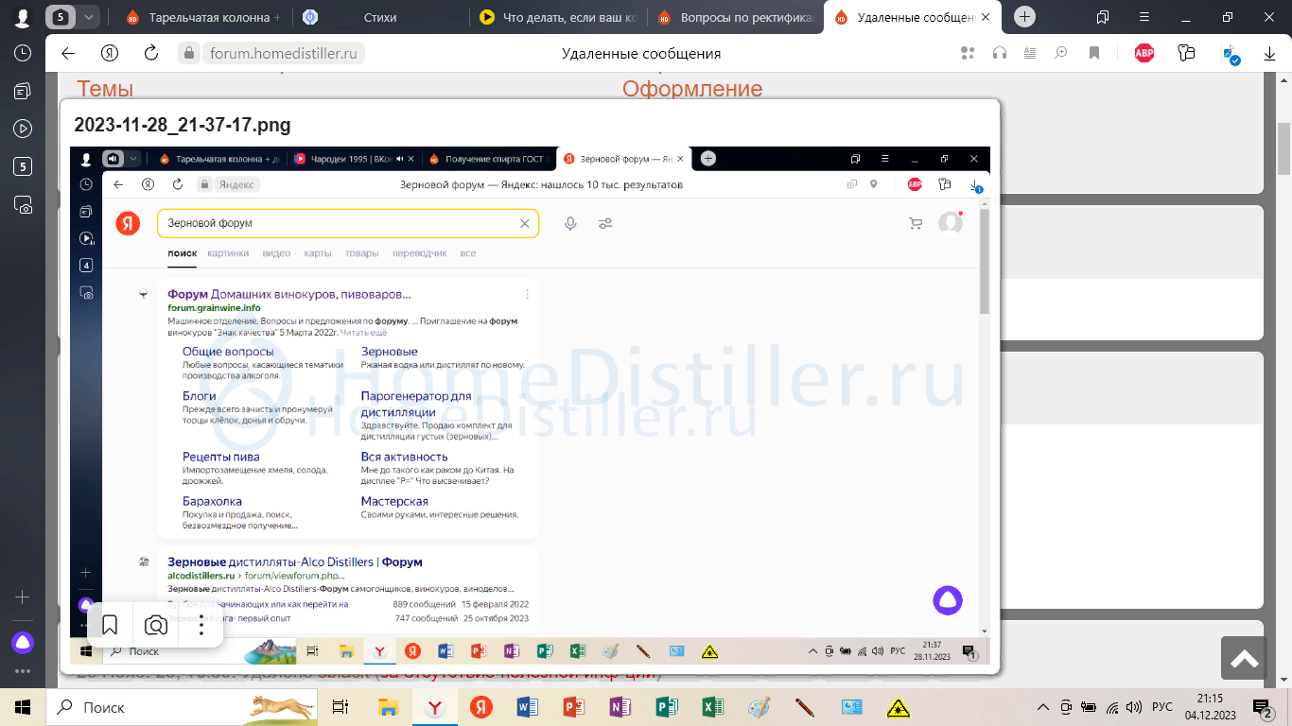The width and height of the screenshot is (1292, 726).
Task: Add a sidebar app with plus
Action: tap(23, 597)
